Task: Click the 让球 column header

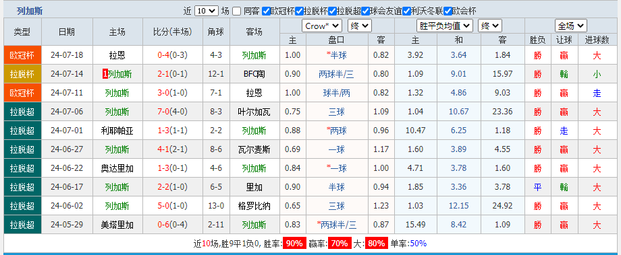Action: (x=564, y=40)
